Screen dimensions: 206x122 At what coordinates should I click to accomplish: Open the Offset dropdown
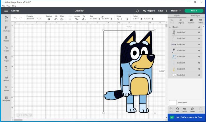[x=62, y=19]
